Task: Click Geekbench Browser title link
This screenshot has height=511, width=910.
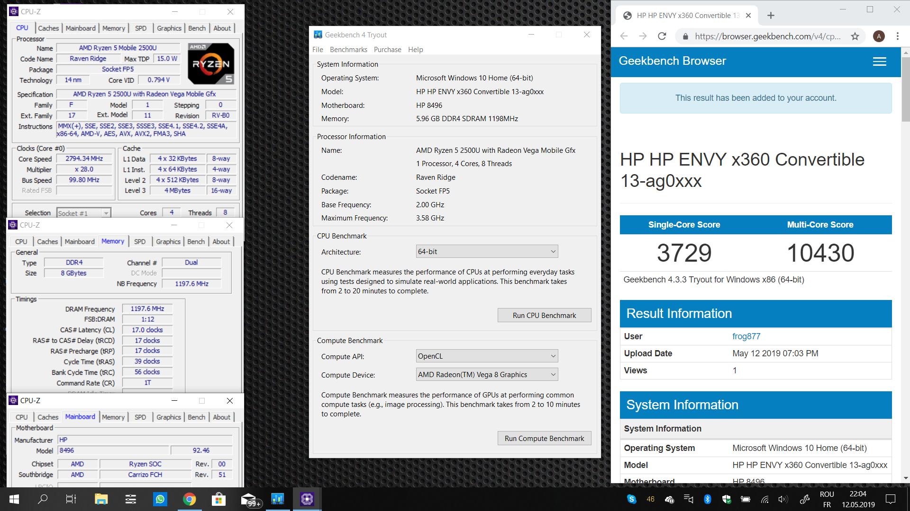Action: tap(672, 61)
